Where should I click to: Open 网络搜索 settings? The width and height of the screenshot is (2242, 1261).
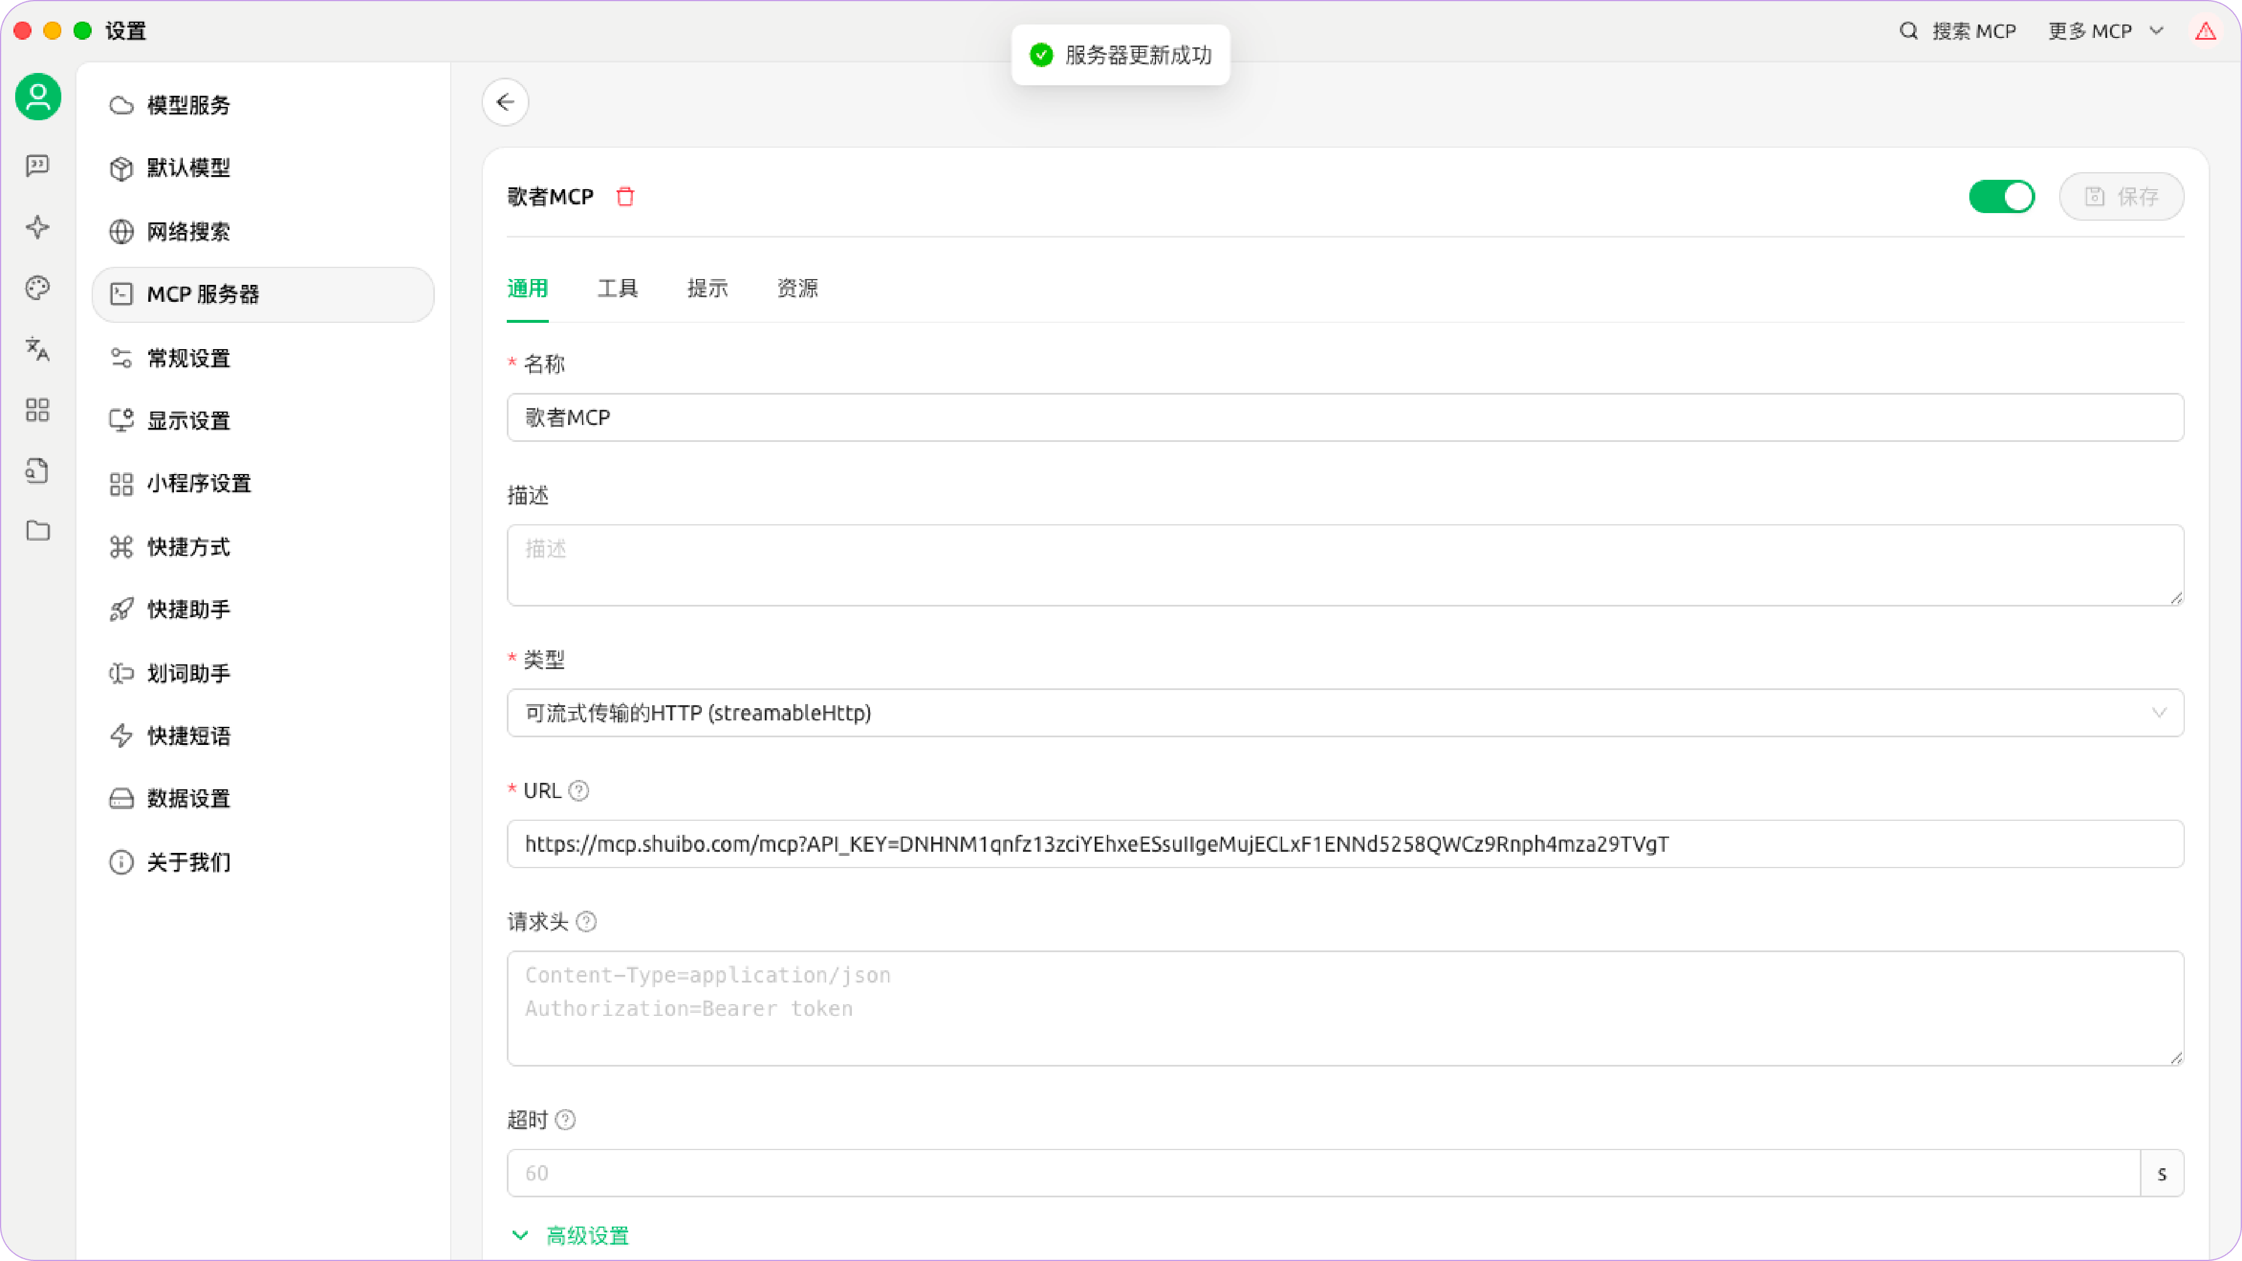[263, 232]
